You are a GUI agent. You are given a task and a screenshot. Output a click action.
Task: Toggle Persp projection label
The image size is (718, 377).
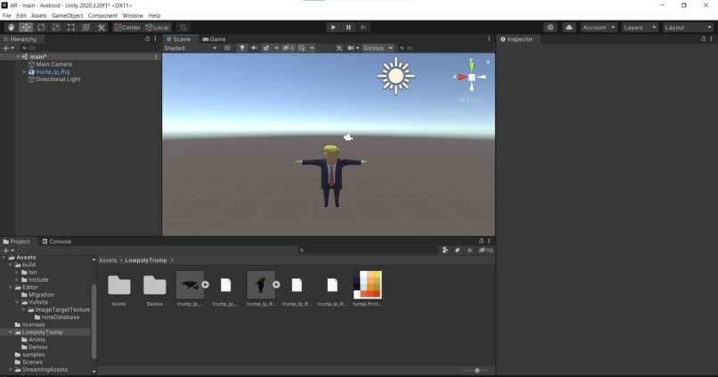[x=470, y=100]
